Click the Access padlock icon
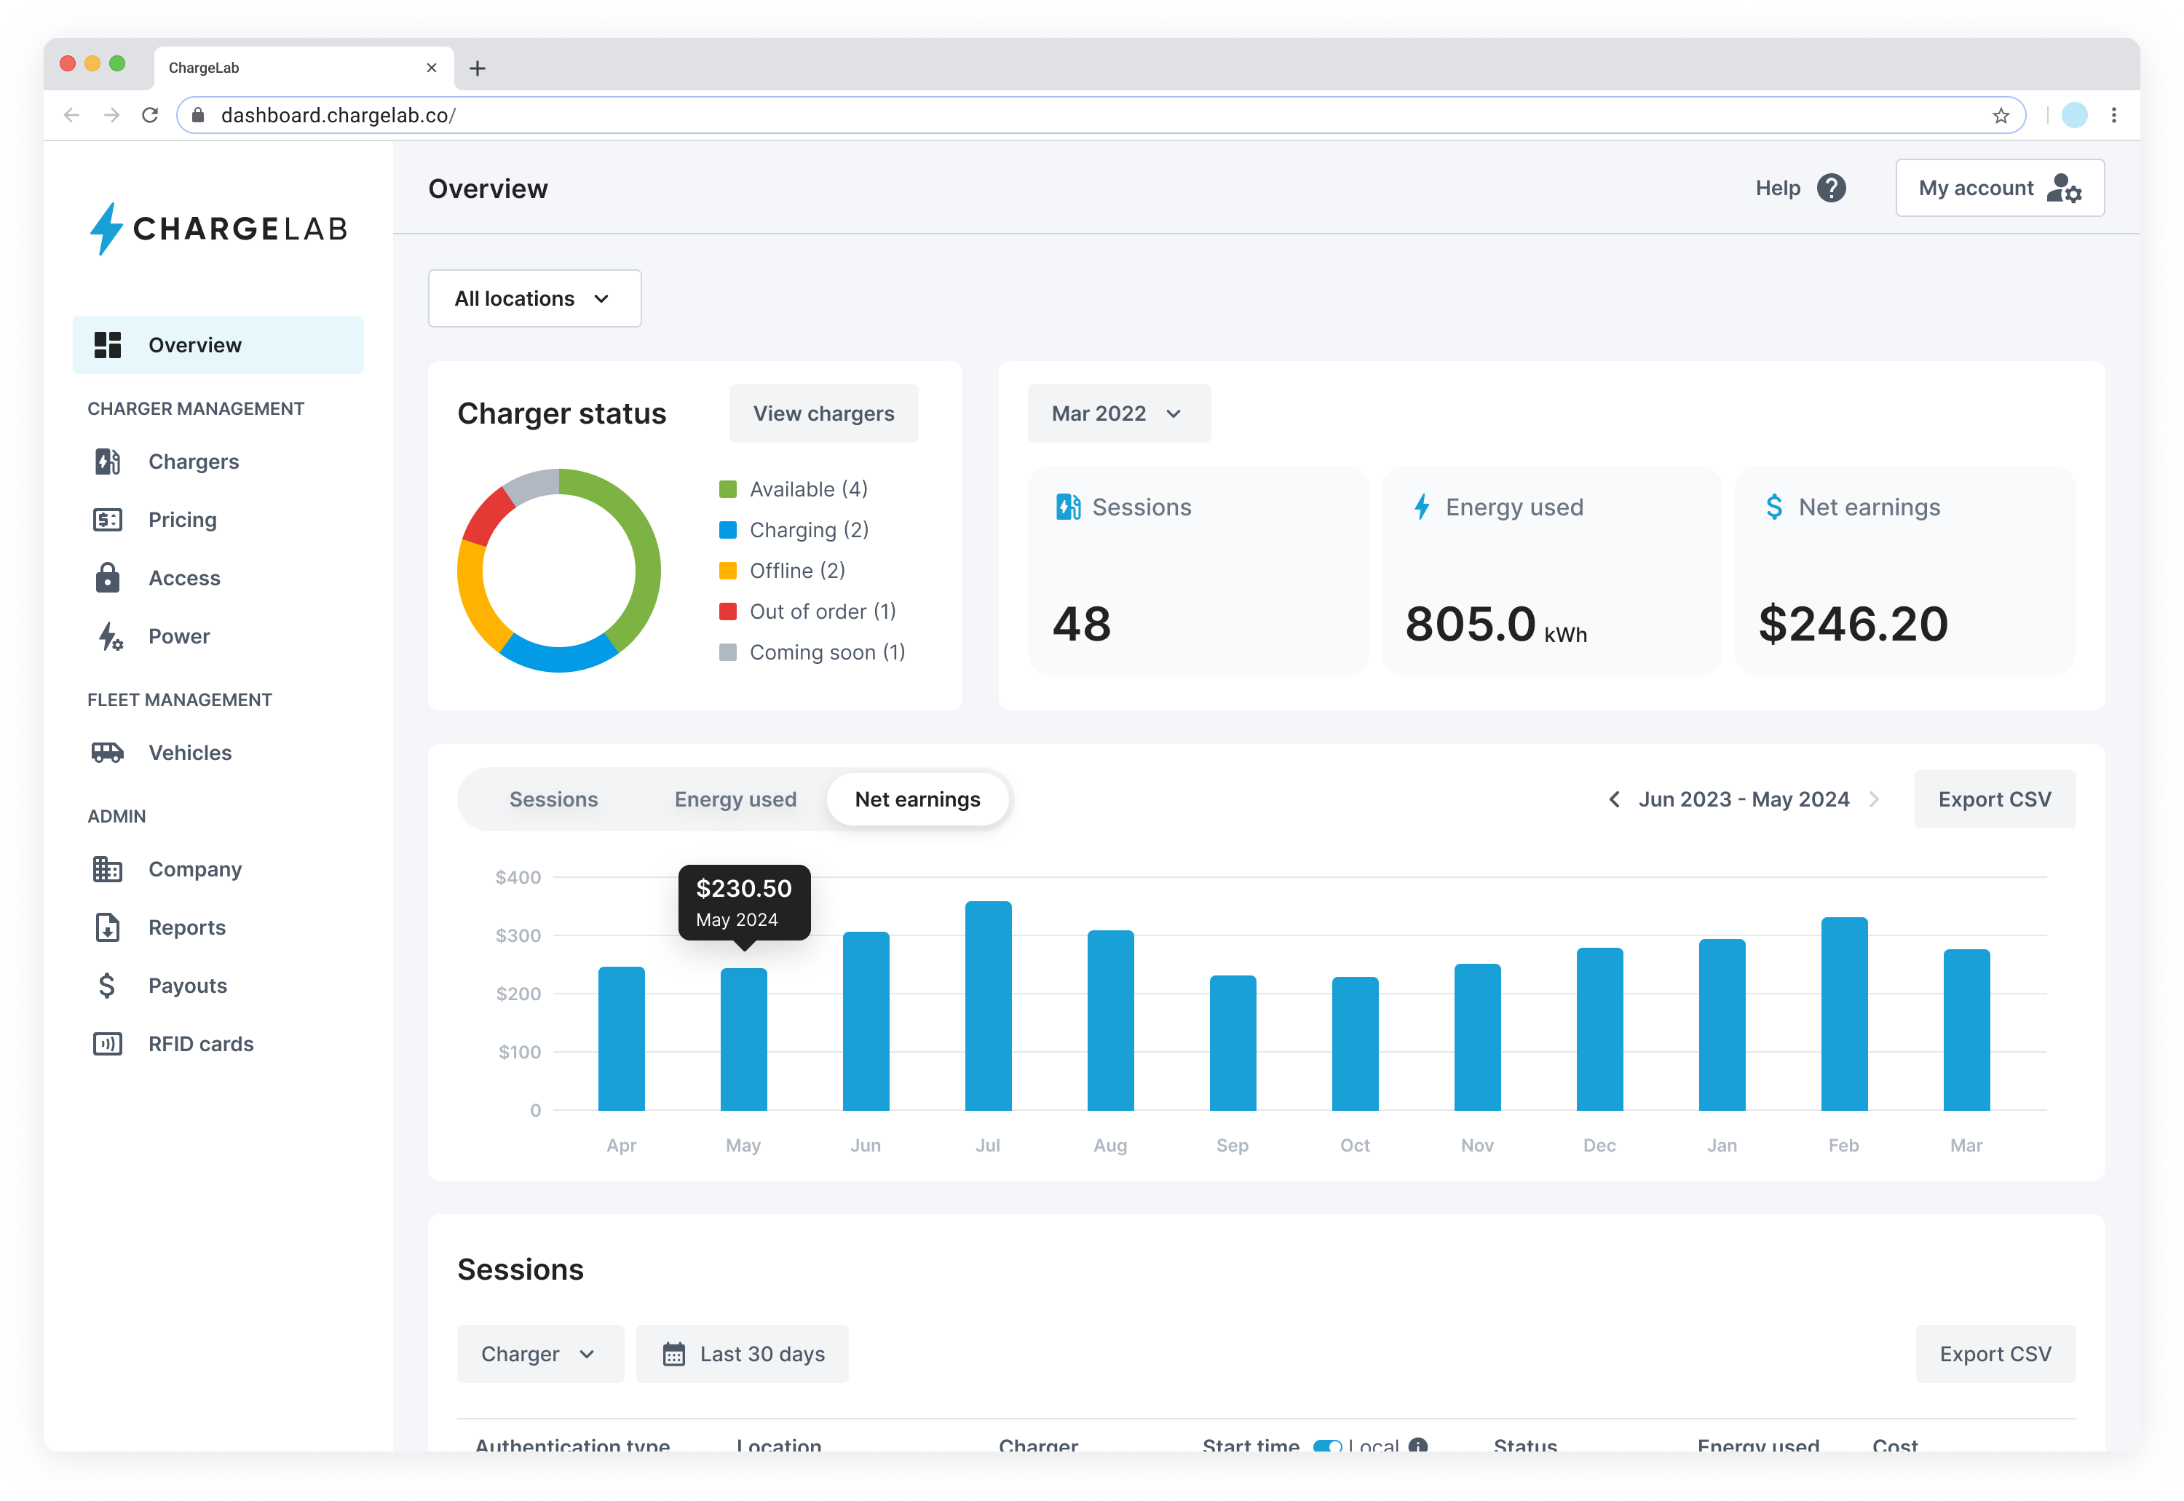Screen dimensions: 2184x1501 click(107, 579)
